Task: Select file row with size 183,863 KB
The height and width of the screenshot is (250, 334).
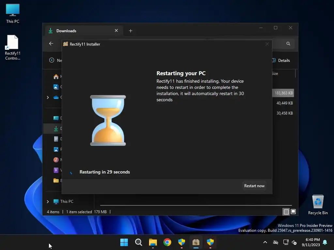Action: click(283, 93)
